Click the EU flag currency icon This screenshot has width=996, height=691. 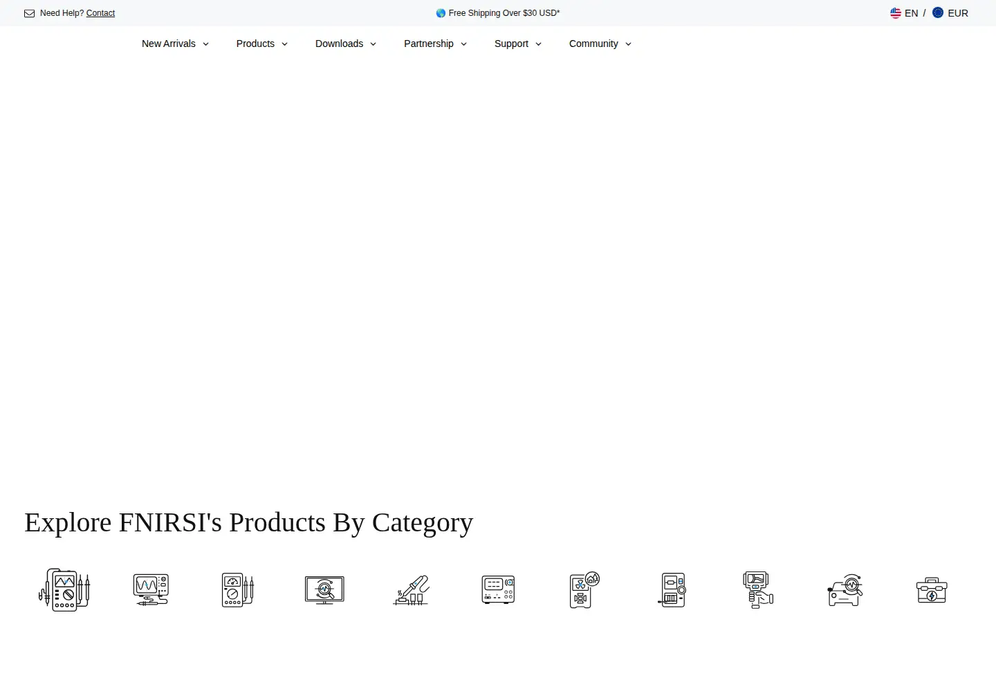pos(938,12)
